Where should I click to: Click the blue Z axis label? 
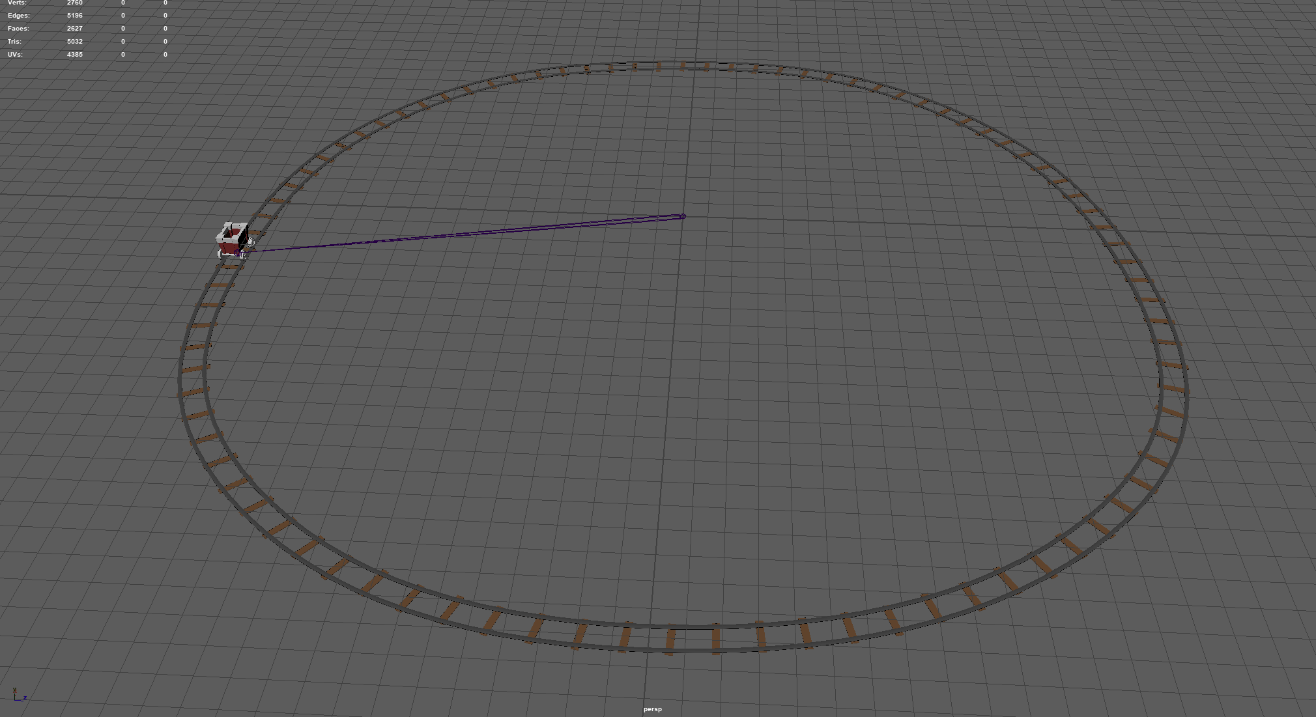pos(25,698)
